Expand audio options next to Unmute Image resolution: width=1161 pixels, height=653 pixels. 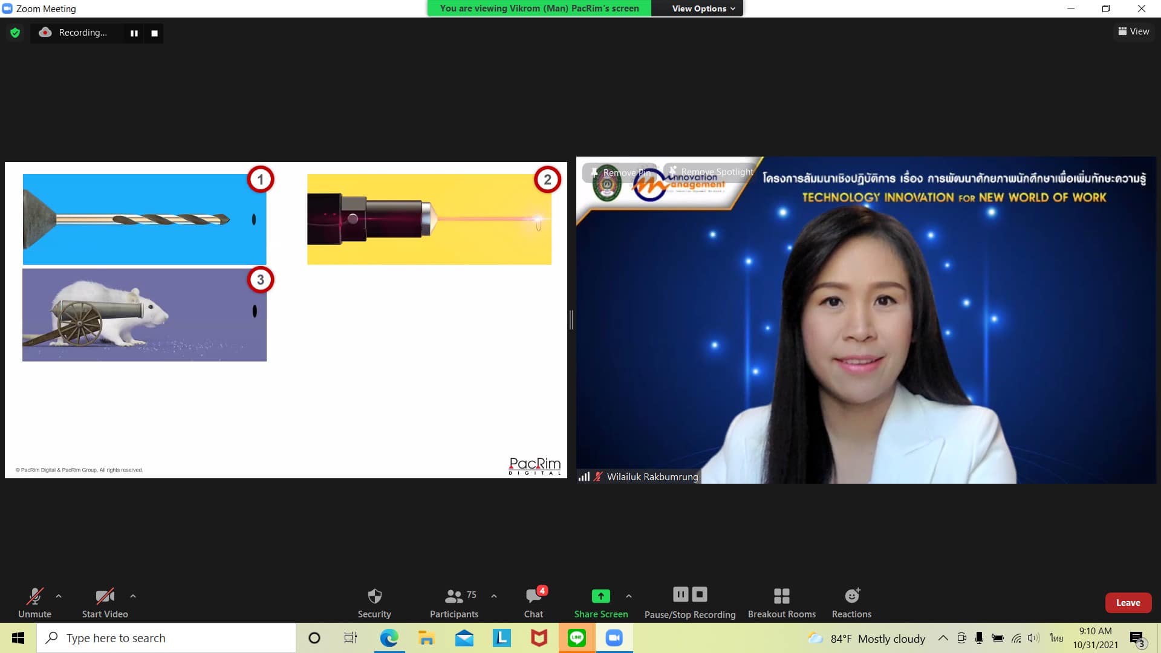[59, 596]
